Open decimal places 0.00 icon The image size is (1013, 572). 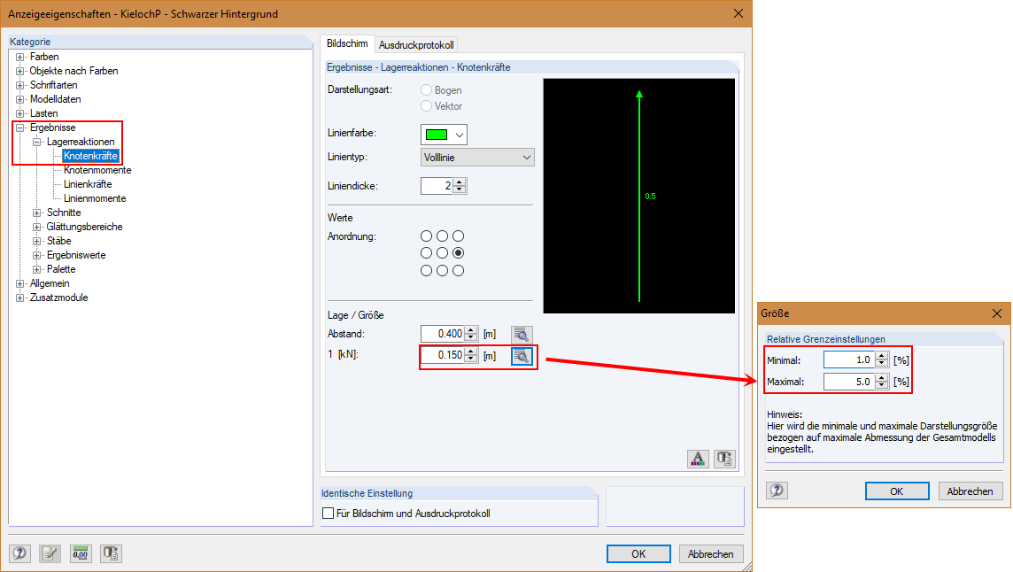80,553
